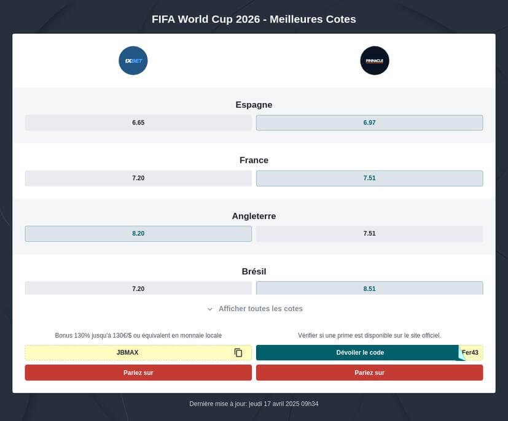This screenshot has height=421, width=508.
Task: Expand Afficher toutes les cotes chevron
Action: point(210,309)
